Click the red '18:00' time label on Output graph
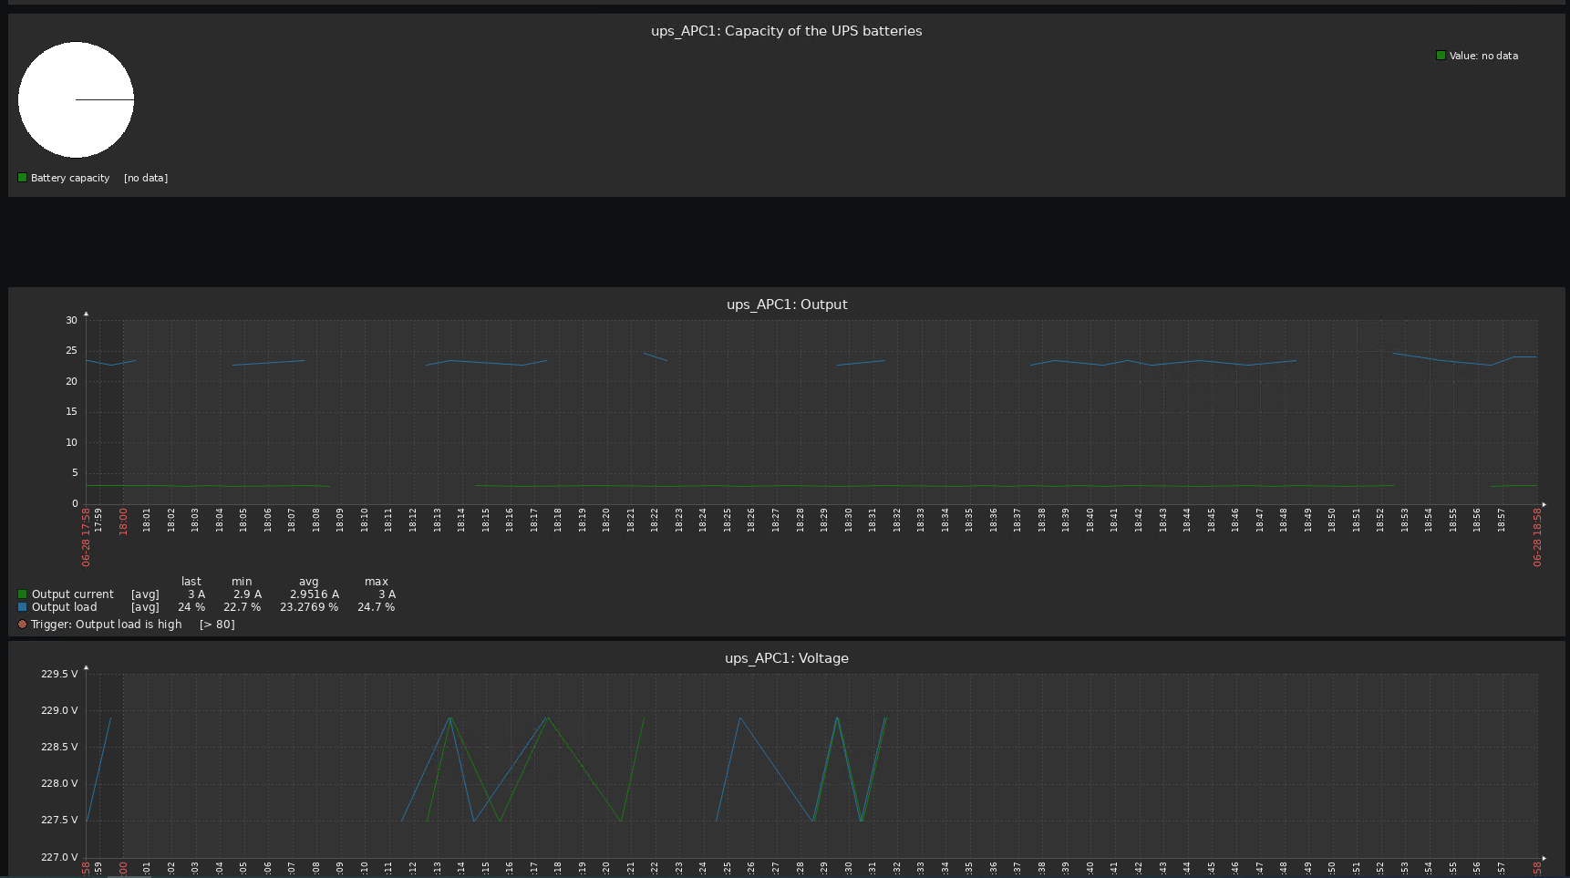 click(123, 522)
